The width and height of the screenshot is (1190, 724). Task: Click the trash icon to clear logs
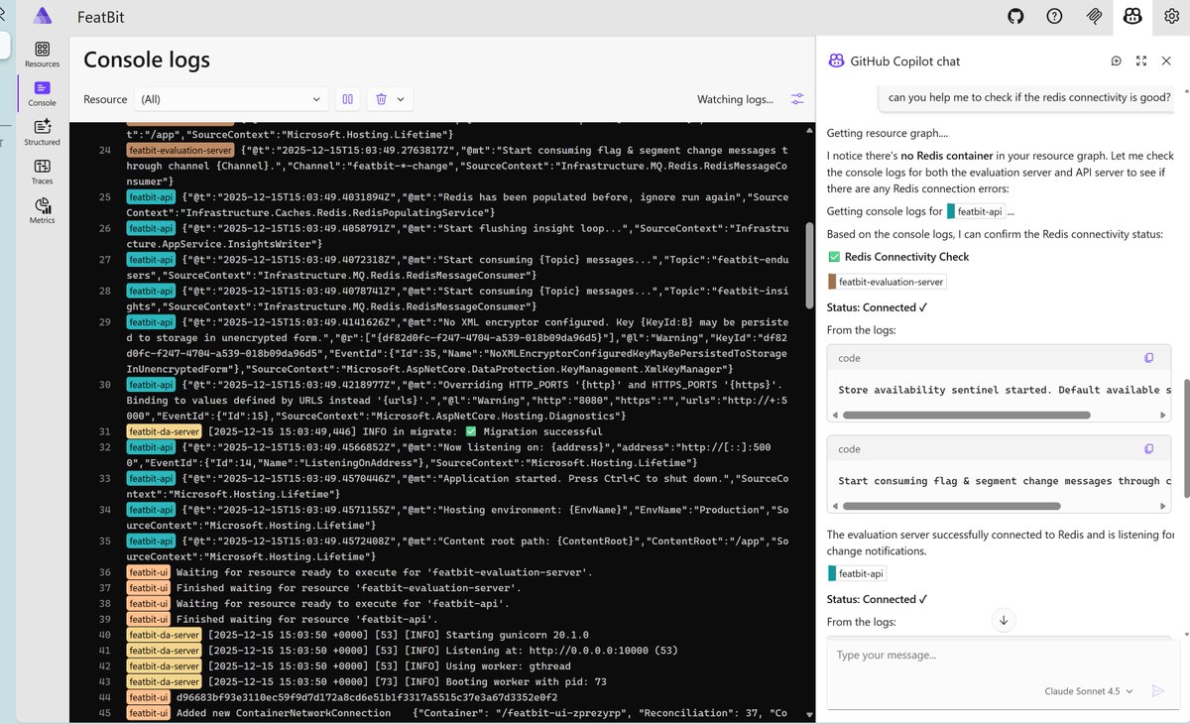coord(381,99)
